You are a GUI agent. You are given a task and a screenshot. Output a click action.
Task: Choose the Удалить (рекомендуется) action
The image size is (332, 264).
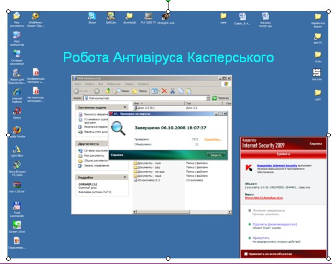(275, 224)
